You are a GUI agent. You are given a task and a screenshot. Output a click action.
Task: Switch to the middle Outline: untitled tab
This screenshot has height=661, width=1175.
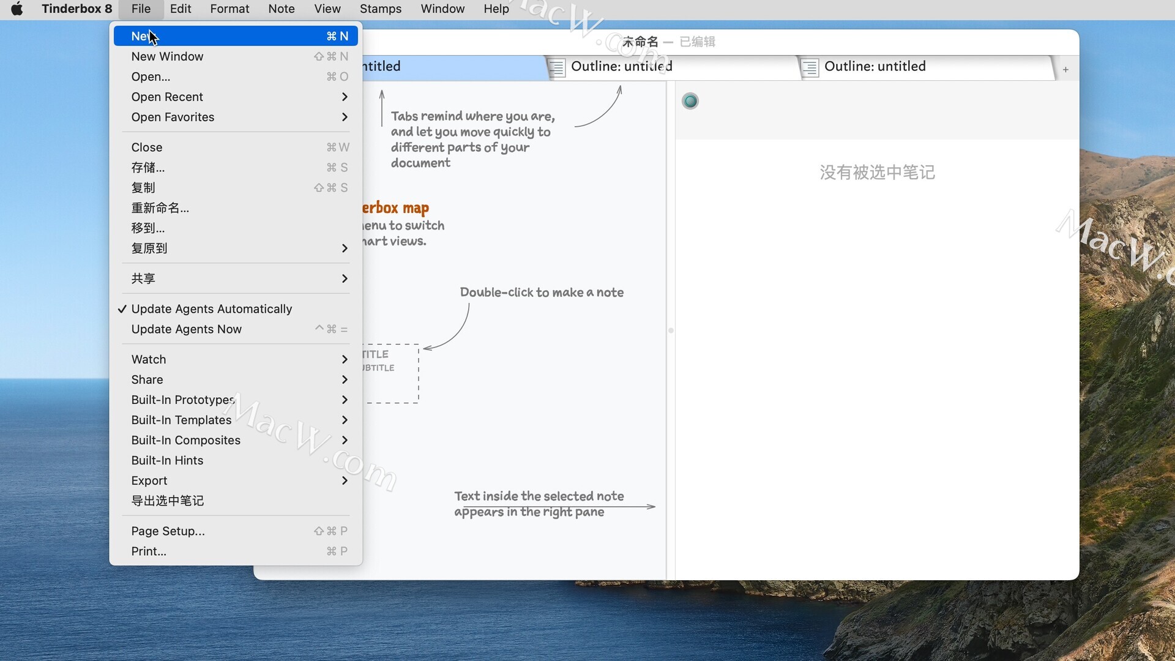pyautogui.click(x=673, y=67)
